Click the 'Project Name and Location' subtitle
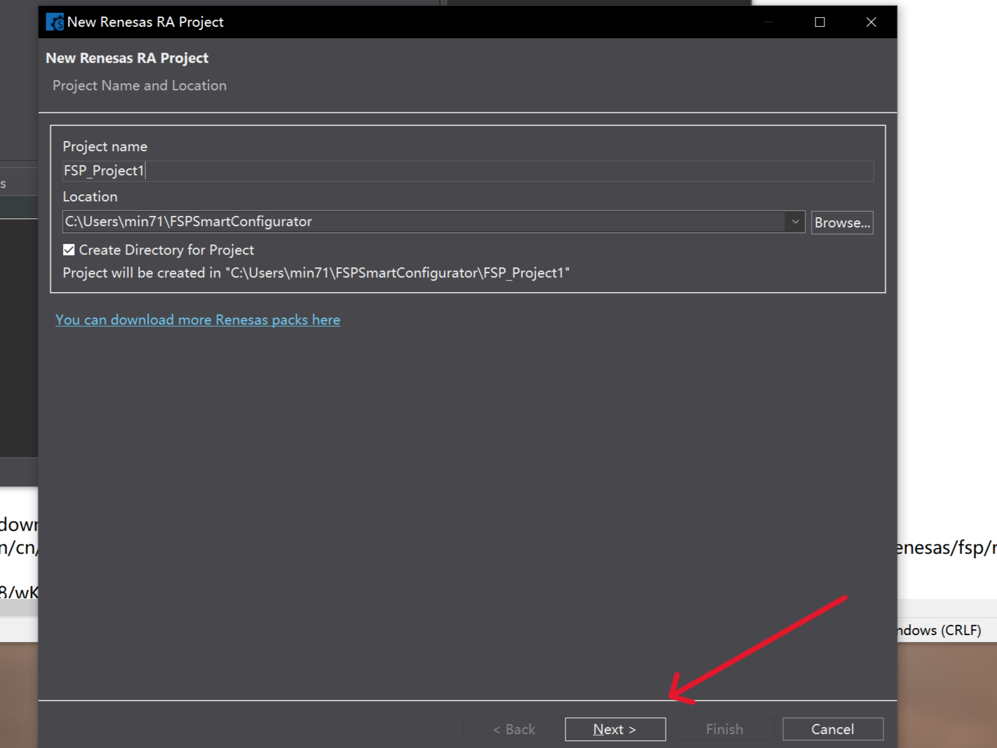997x748 pixels. [140, 86]
